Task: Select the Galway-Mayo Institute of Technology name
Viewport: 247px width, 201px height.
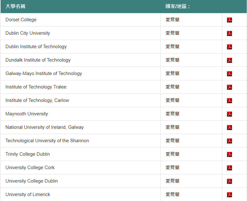Action: click(x=44, y=73)
